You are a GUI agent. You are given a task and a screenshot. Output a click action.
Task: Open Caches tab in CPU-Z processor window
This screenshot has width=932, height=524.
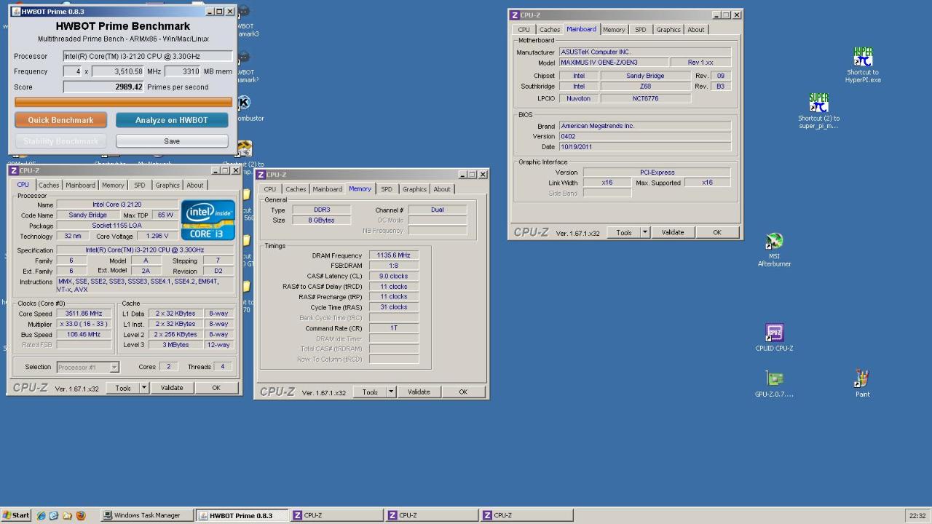pos(49,185)
